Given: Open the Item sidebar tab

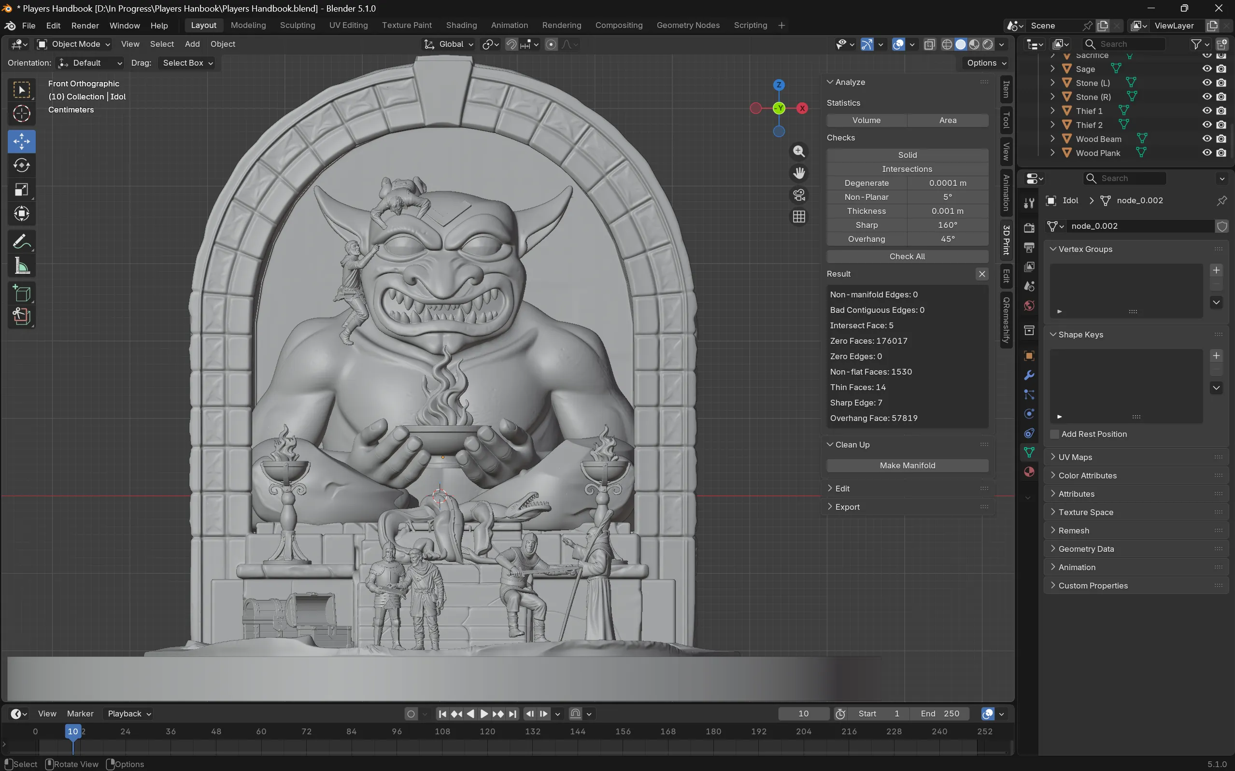Looking at the screenshot, I should (1006, 90).
